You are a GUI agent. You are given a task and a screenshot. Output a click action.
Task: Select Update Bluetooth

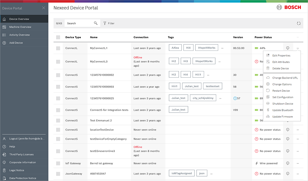[x=282, y=110]
